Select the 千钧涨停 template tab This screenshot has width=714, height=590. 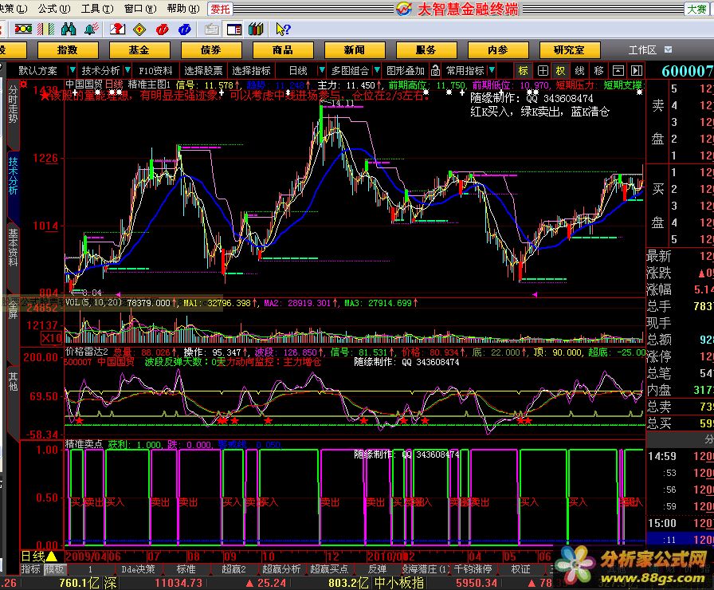[473, 569]
